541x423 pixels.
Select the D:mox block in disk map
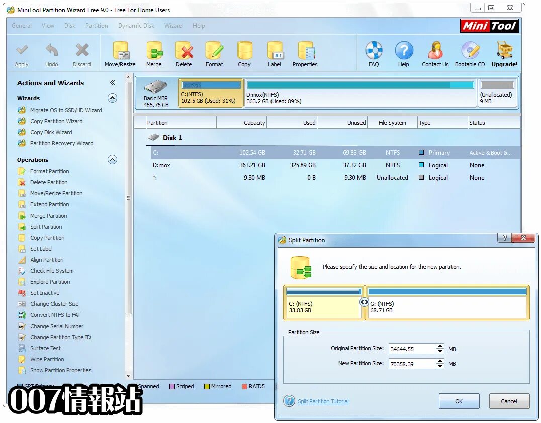[x=360, y=93]
